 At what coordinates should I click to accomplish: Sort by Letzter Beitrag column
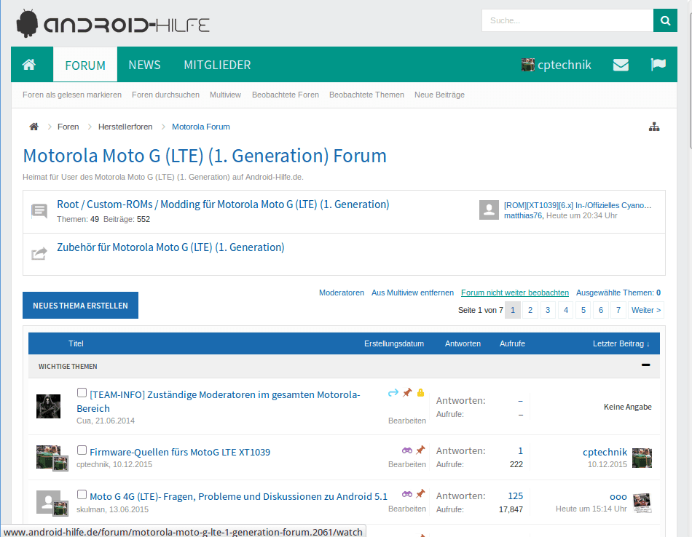pos(621,343)
